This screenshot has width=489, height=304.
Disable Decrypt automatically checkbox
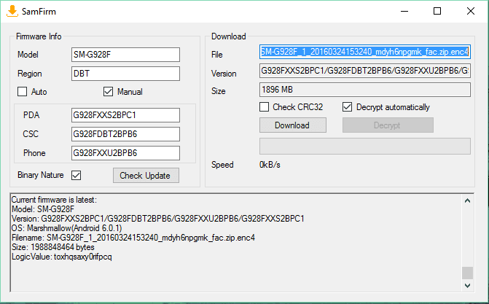(347, 106)
